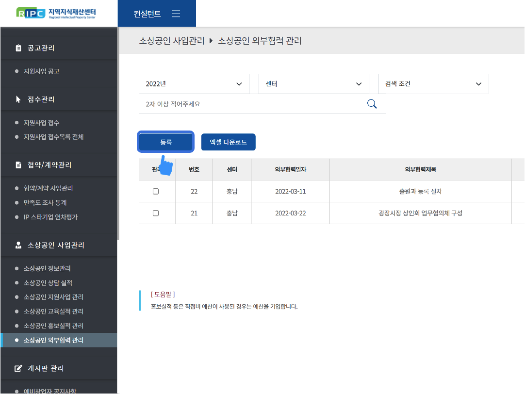The height and width of the screenshot is (394, 525).
Task: Go to 소상공인 홍보실적 관리 menu
Action: pos(53,326)
